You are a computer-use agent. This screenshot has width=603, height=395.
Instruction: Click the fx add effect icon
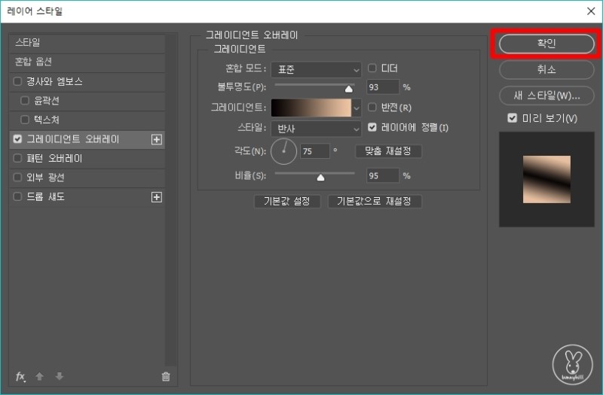pyautogui.click(x=20, y=375)
